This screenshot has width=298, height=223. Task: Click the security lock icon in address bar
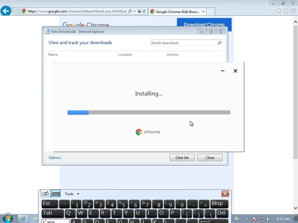click(139, 11)
